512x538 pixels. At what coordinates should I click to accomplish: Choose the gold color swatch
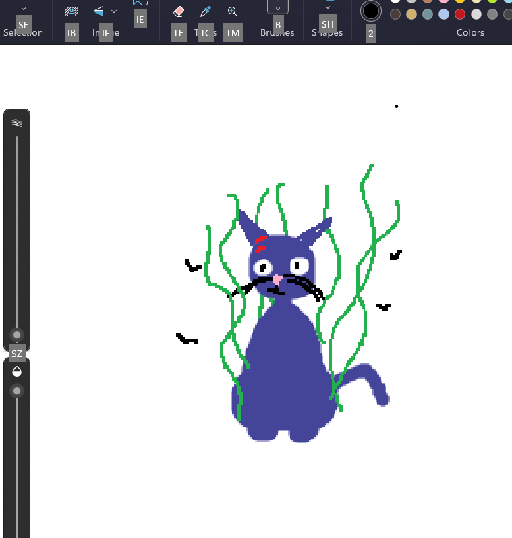[411, 14]
